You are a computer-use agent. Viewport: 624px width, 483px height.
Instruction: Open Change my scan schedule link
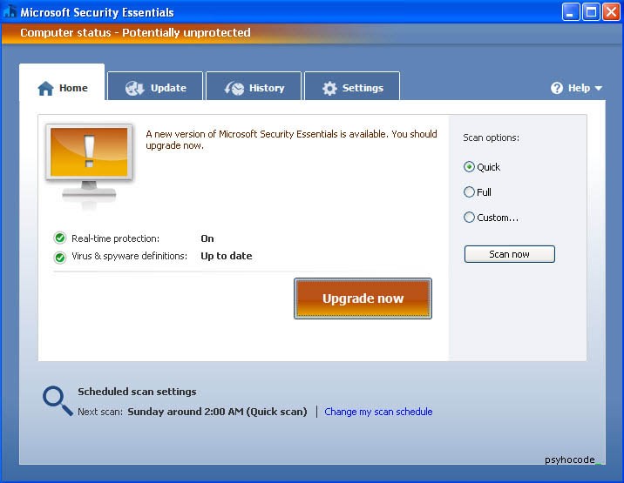[378, 412]
